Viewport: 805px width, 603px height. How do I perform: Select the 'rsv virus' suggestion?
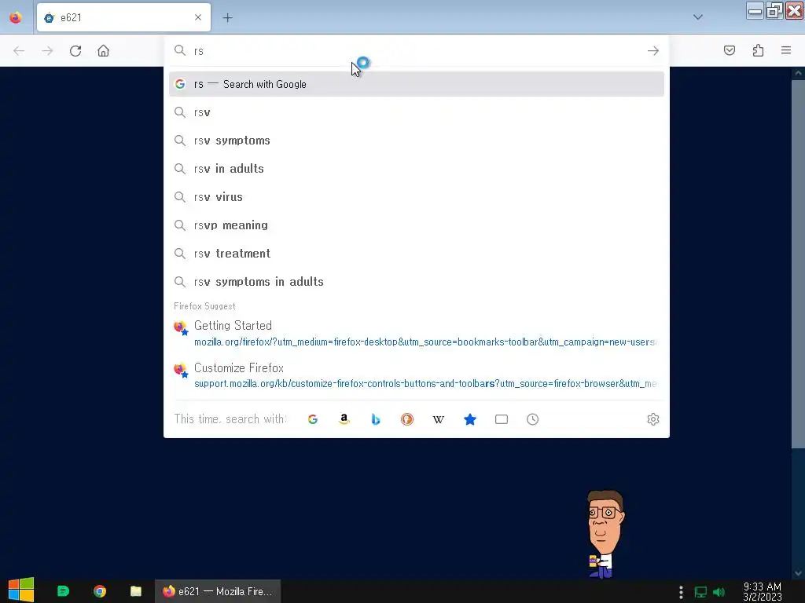pyautogui.click(x=417, y=197)
